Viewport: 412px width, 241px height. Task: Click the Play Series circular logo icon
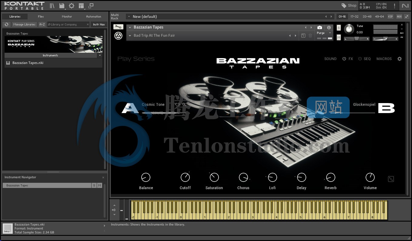click(118, 36)
